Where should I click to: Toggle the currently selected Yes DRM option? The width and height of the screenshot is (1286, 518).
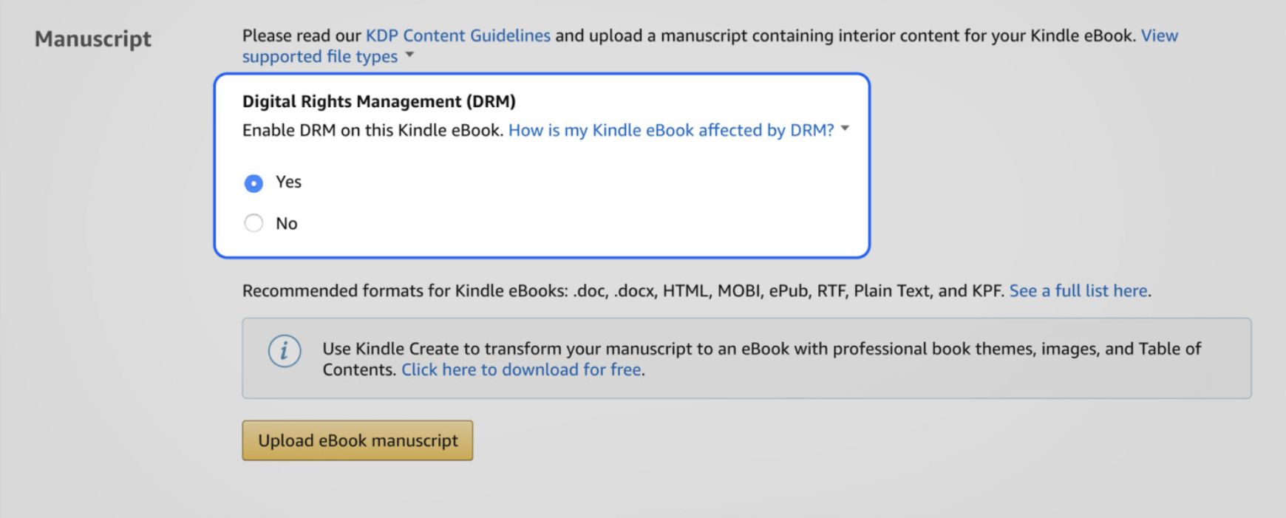pyautogui.click(x=254, y=183)
